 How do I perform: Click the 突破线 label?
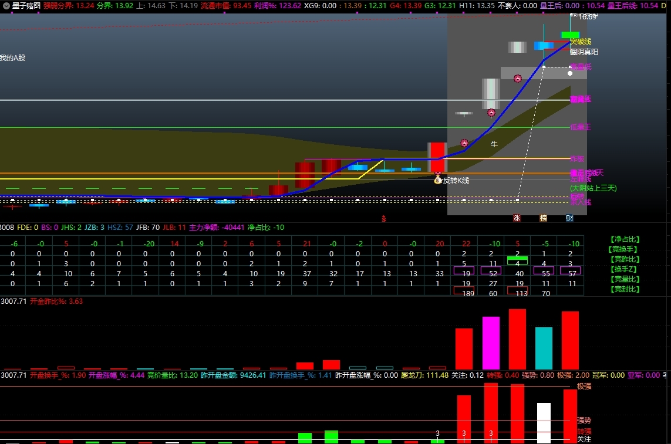[581, 42]
